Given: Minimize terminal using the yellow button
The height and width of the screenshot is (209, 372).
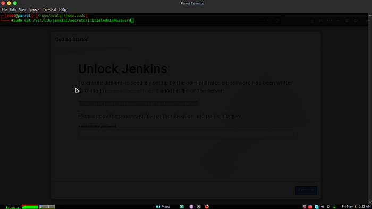Looking at the screenshot, I should click(x=9, y=3).
